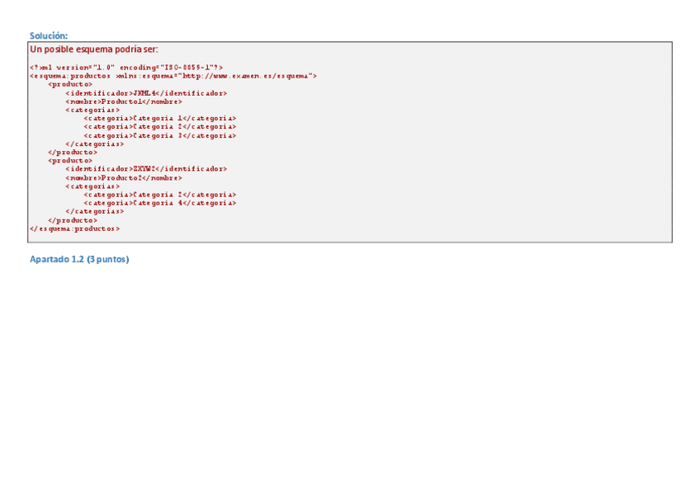This screenshot has height=494, width=700.
Task: Click the 'Apartado 1.2 (3 puntos)' heading
Action: 79,259
